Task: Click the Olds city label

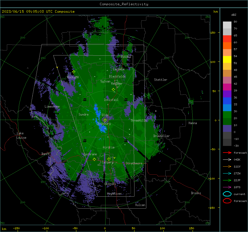Action: 105,115
